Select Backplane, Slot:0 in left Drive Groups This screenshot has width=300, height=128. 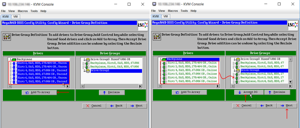(115, 63)
